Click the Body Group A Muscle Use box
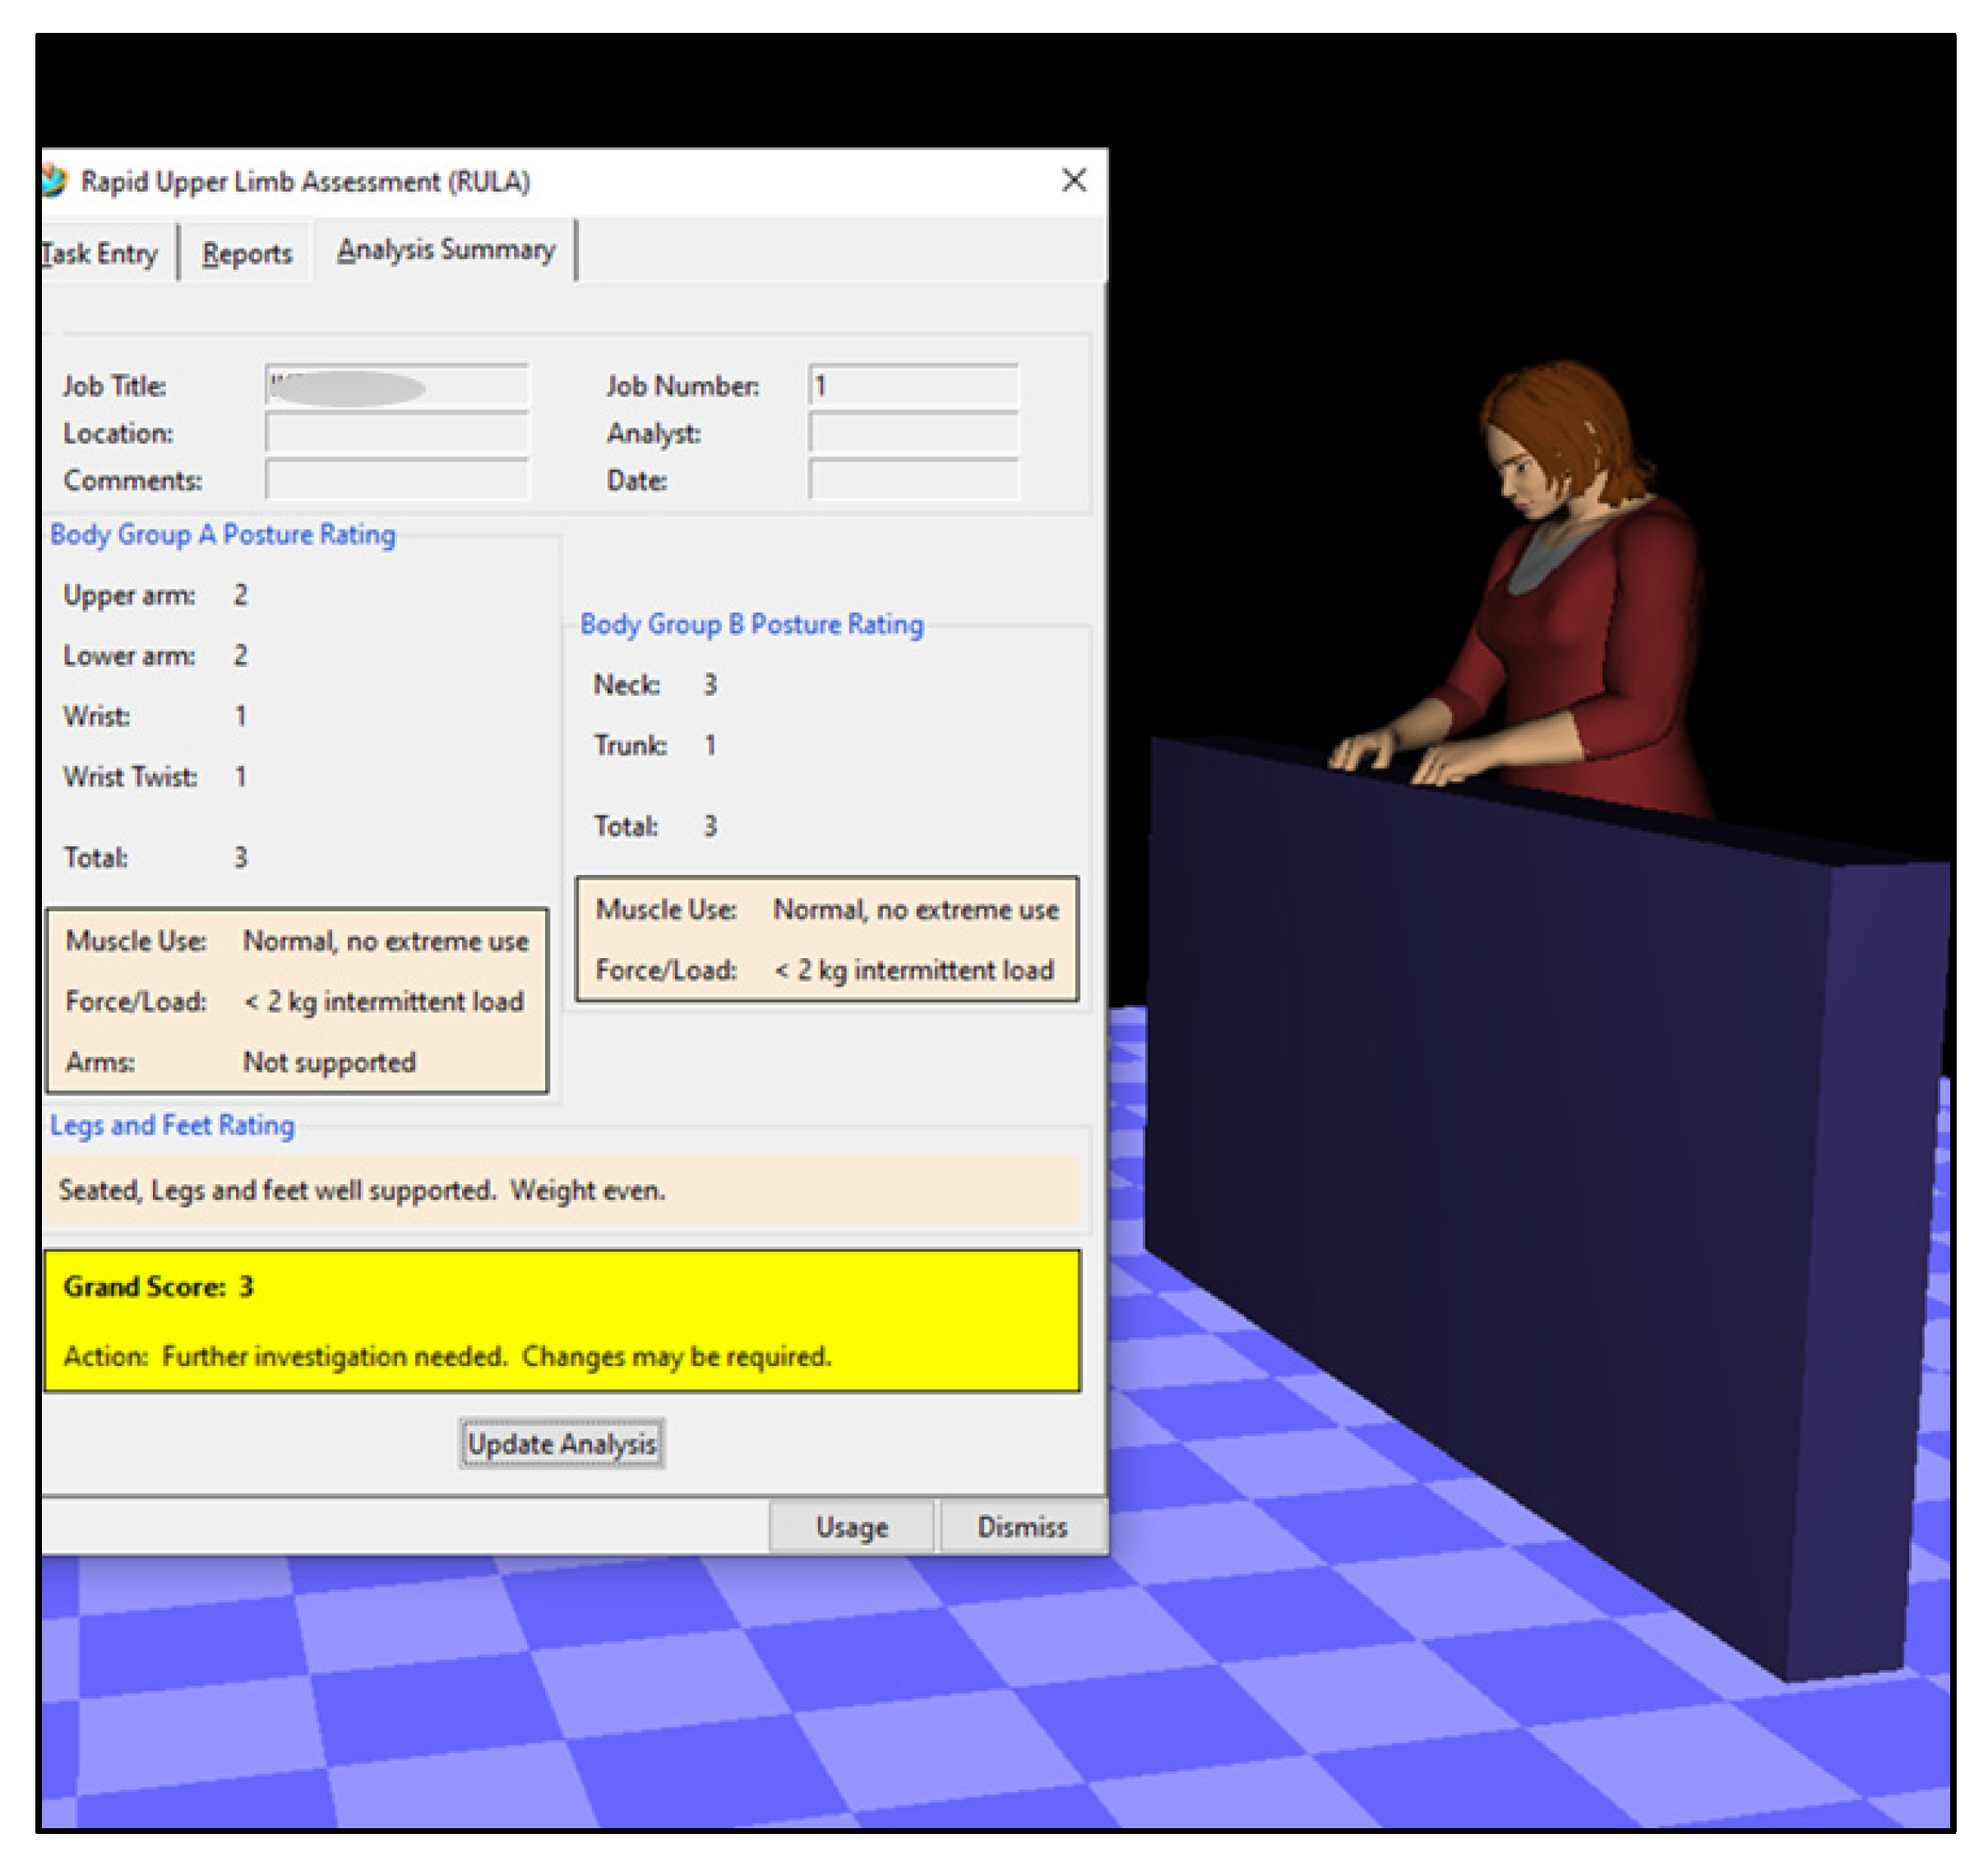This screenshot has width=1988, height=1866. (297, 942)
